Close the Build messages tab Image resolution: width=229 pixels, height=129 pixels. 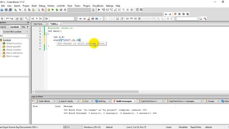pyautogui.click(x=135, y=101)
